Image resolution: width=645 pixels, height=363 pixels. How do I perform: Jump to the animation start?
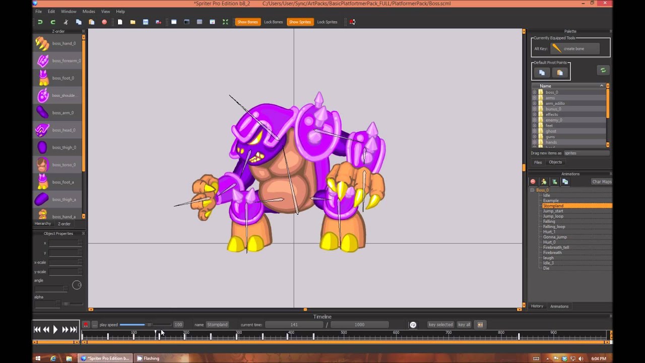(x=37, y=330)
